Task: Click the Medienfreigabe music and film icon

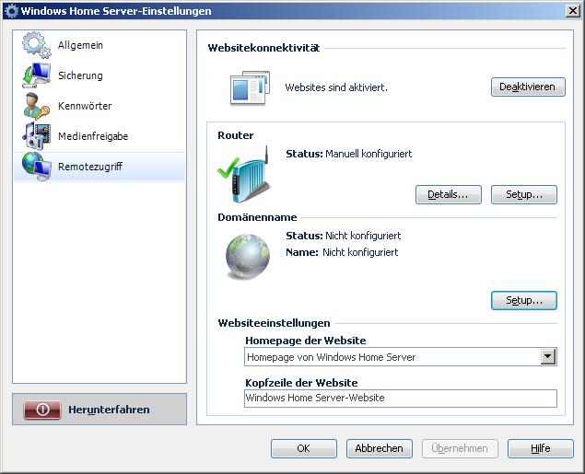Action: pyautogui.click(x=36, y=136)
